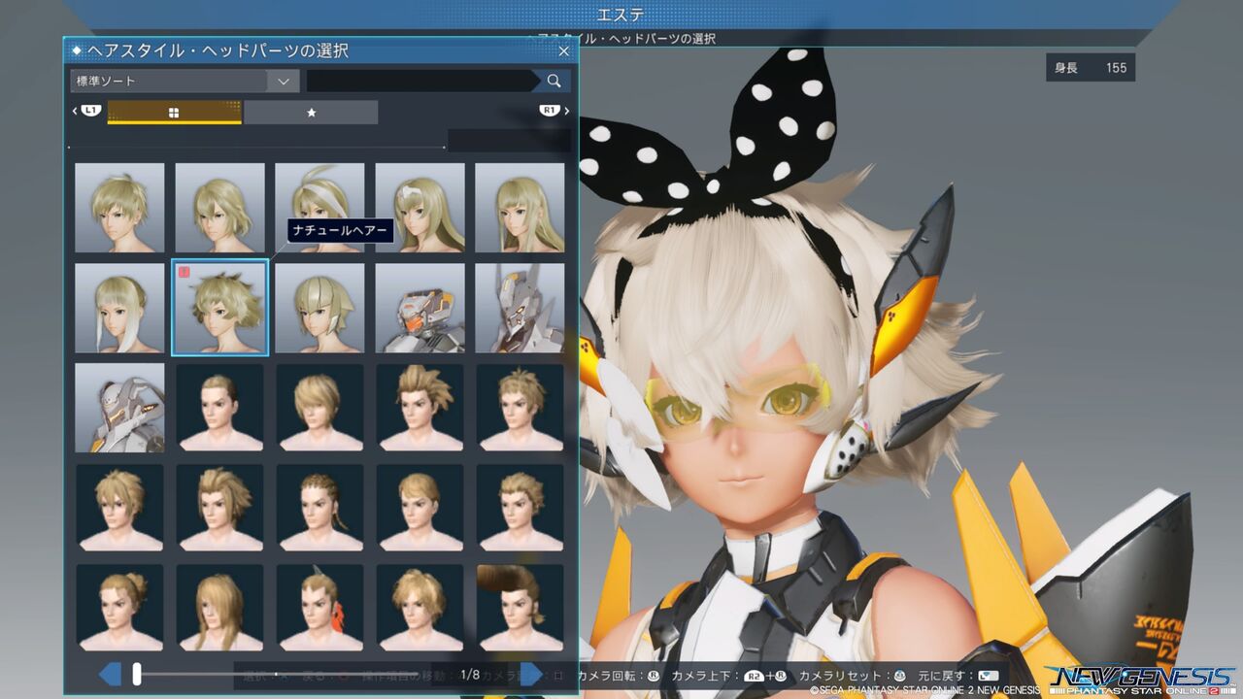Pick the male hairstyle with red feather ornament
1243x699 pixels.
[319, 608]
